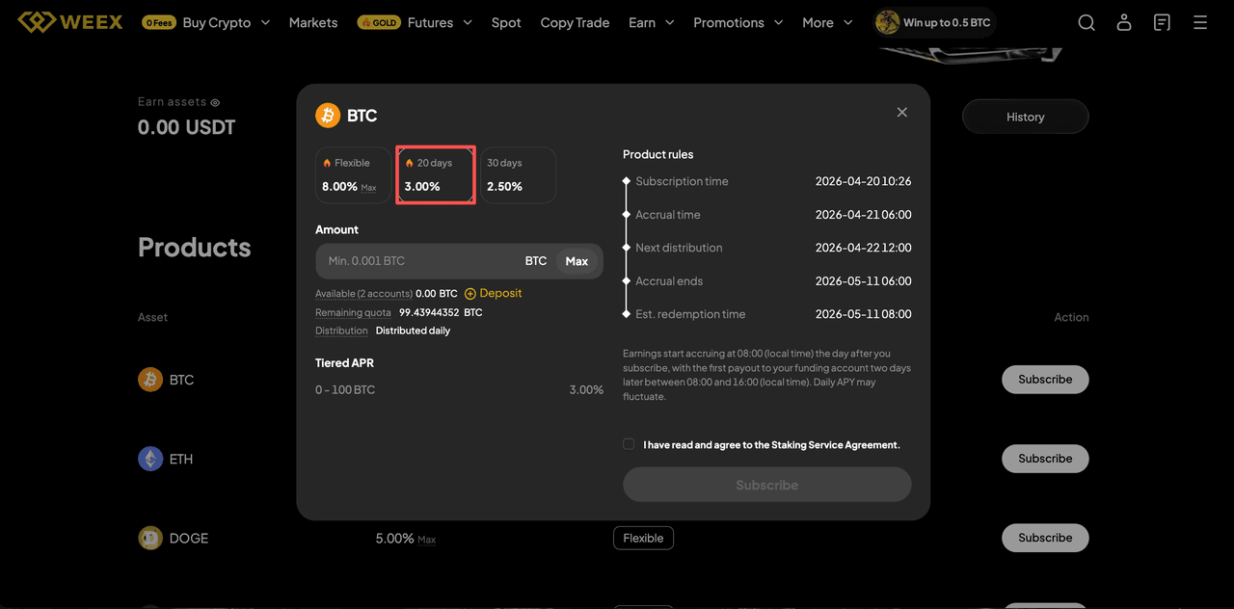Click the WEEX logo
Viewport: 1234px width, 609px height.
(x=70, y=21)
